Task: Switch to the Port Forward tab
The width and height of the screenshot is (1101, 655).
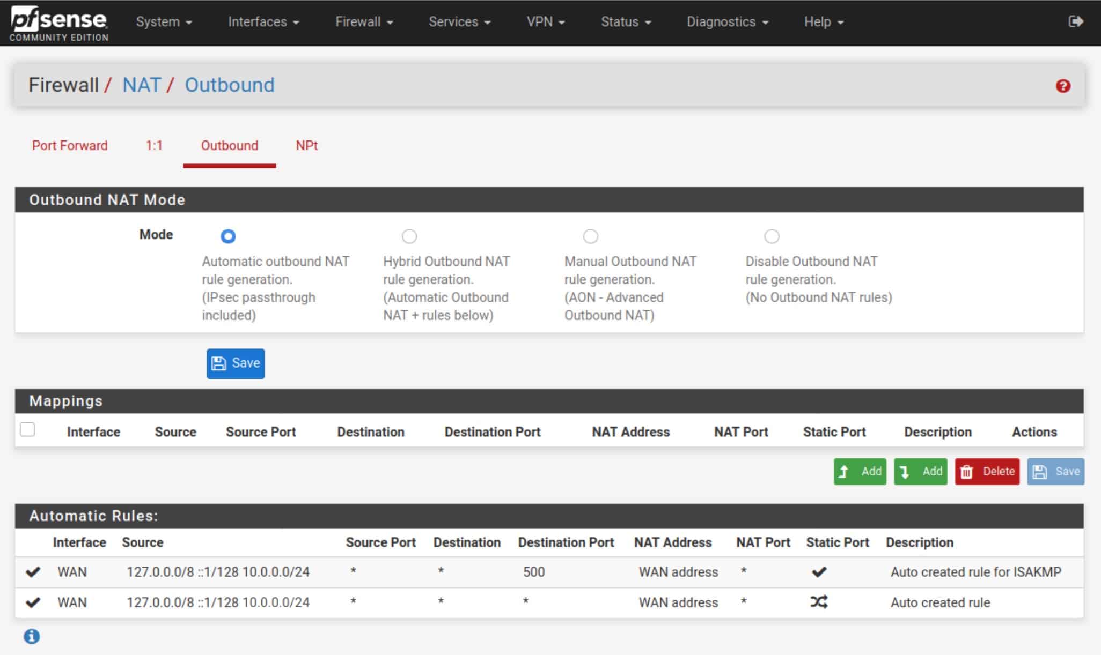Action: pyautogui.click(x=70, y=145)
